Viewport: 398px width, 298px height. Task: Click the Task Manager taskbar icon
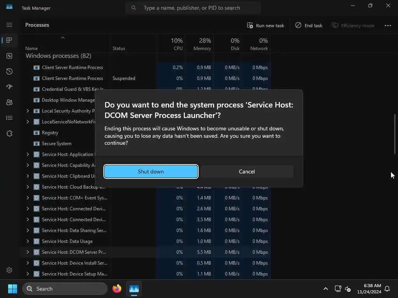(x=134, y=289)
